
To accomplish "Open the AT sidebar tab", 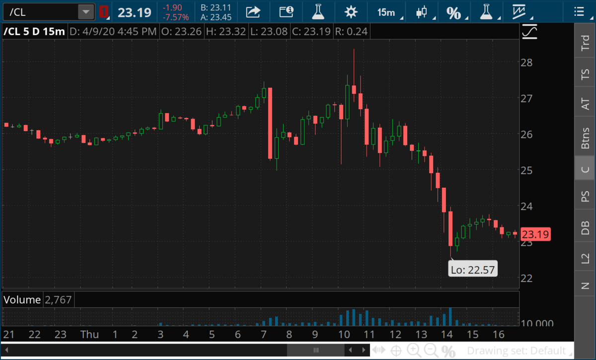I will coord(585,104).
